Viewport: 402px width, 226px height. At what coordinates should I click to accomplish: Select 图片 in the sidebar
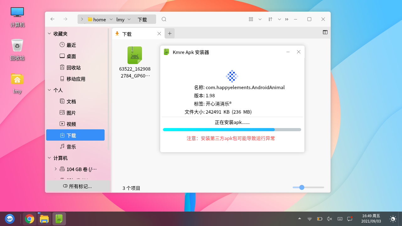click(x=72, y=112)
